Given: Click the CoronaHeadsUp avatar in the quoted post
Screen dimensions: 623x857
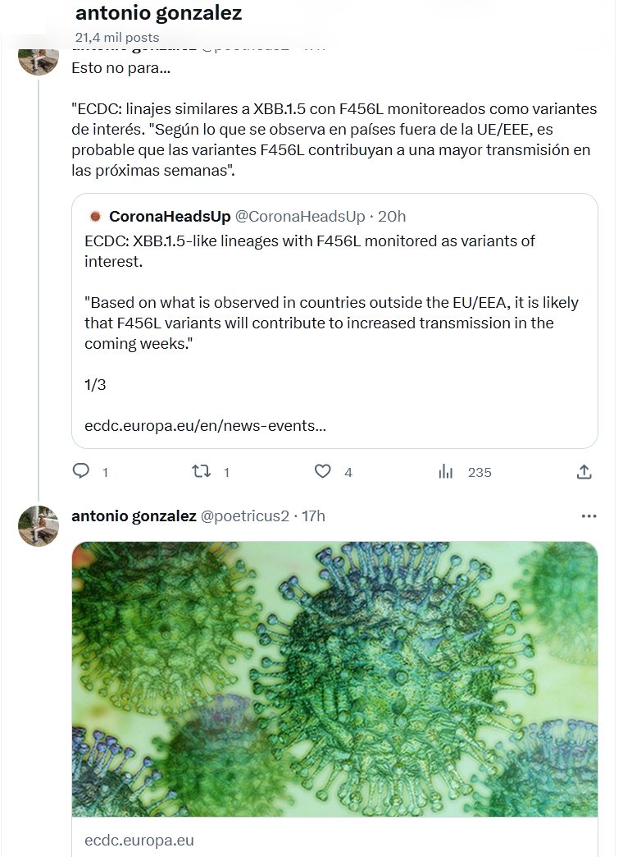Looking at the screenshot, I should (95, 217).
